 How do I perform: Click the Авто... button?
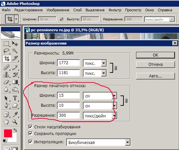pos(155,76)
